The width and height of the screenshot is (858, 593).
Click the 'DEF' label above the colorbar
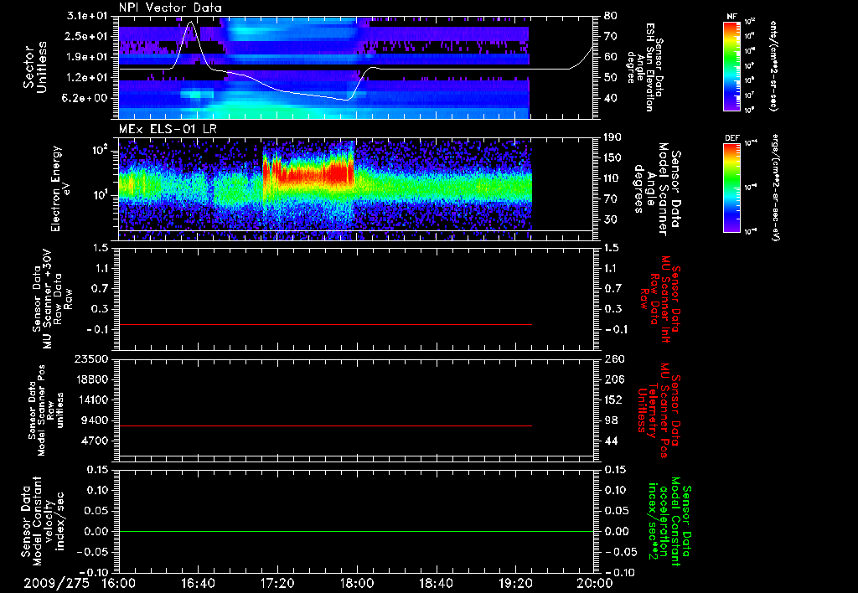pos(732,138)
